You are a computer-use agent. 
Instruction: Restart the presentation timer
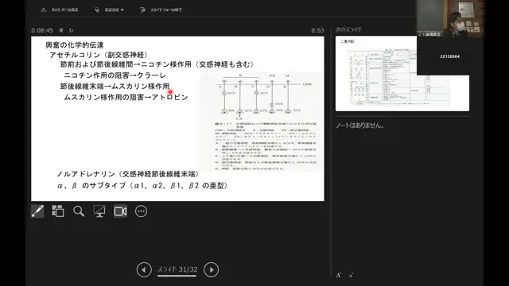72,30
